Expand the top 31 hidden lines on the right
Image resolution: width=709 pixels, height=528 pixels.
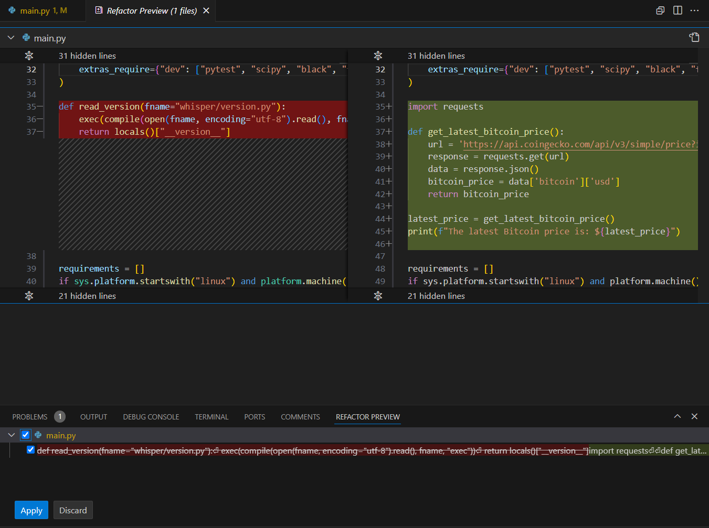pyautogui.click(x=378, y=56)
